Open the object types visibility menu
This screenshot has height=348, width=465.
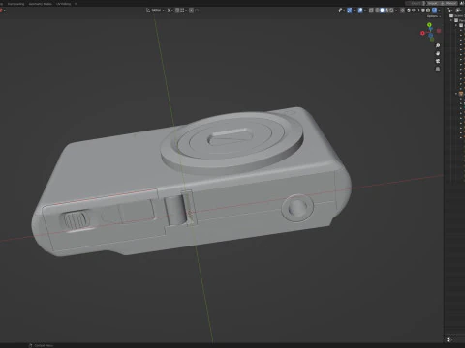(x=342, y=10)
